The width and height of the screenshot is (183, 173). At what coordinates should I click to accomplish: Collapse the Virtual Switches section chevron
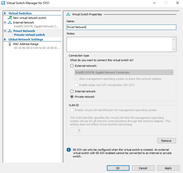pyautogui.click(x=5, y=13)
